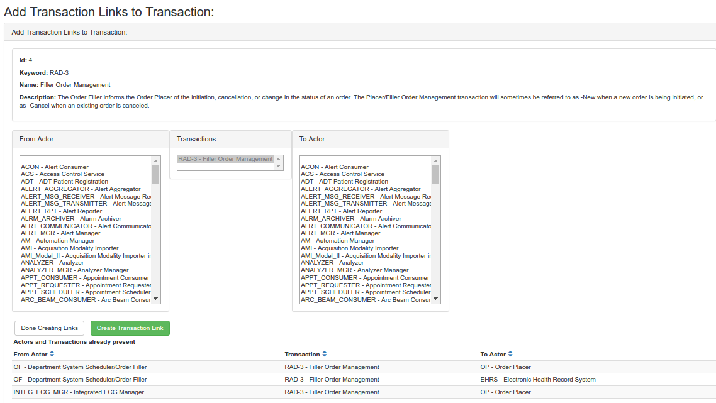This screenshot has height=403, width=716.
Task: Click Done Creating Links button
Action: [49, 328]
